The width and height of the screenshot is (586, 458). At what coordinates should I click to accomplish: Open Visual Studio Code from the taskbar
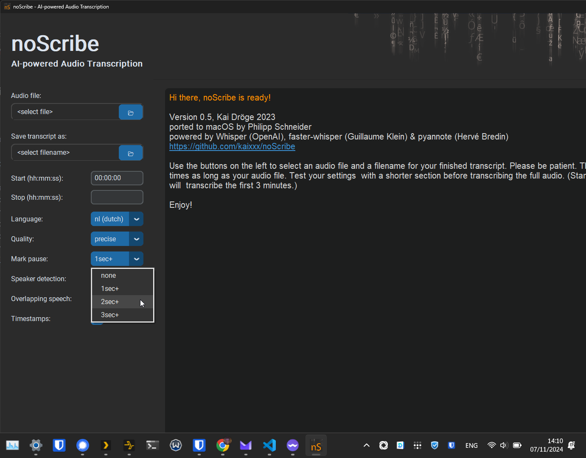[x=269, y=445]
